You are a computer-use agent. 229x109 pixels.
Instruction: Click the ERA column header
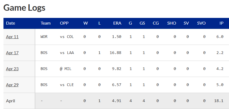point(117,23)
